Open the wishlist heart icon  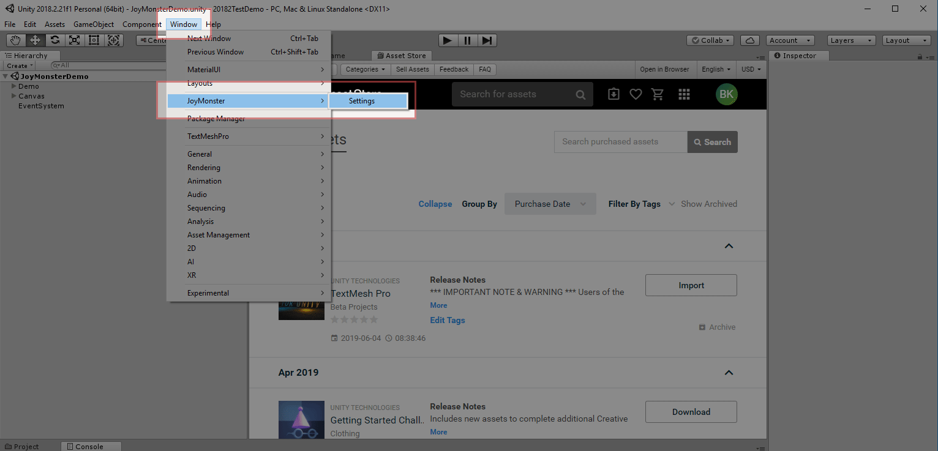(636, 94)
